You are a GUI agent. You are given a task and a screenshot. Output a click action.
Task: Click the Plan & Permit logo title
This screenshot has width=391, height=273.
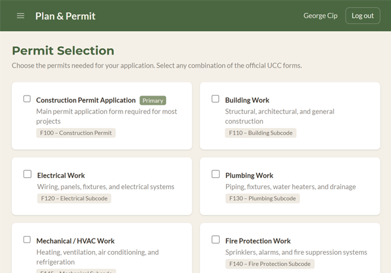(x=65, y=16)
